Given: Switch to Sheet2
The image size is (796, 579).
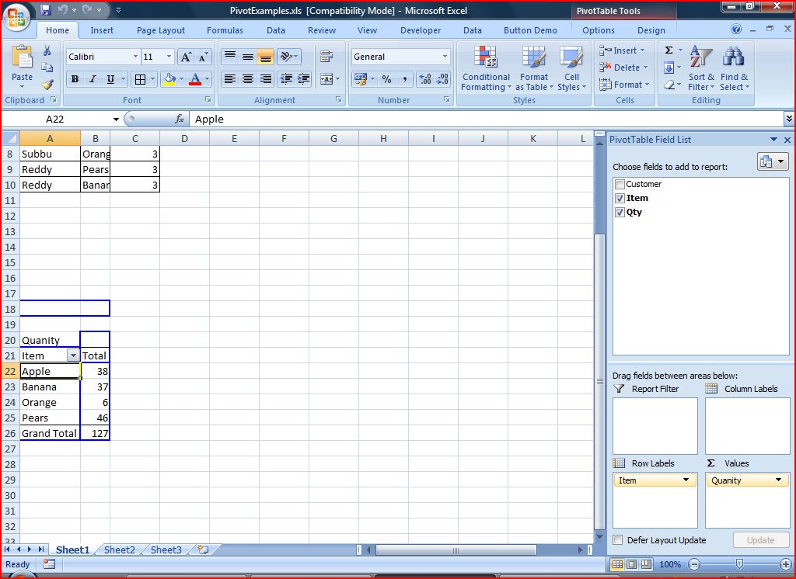Looking at the screenshot, I should pos(120,550).
